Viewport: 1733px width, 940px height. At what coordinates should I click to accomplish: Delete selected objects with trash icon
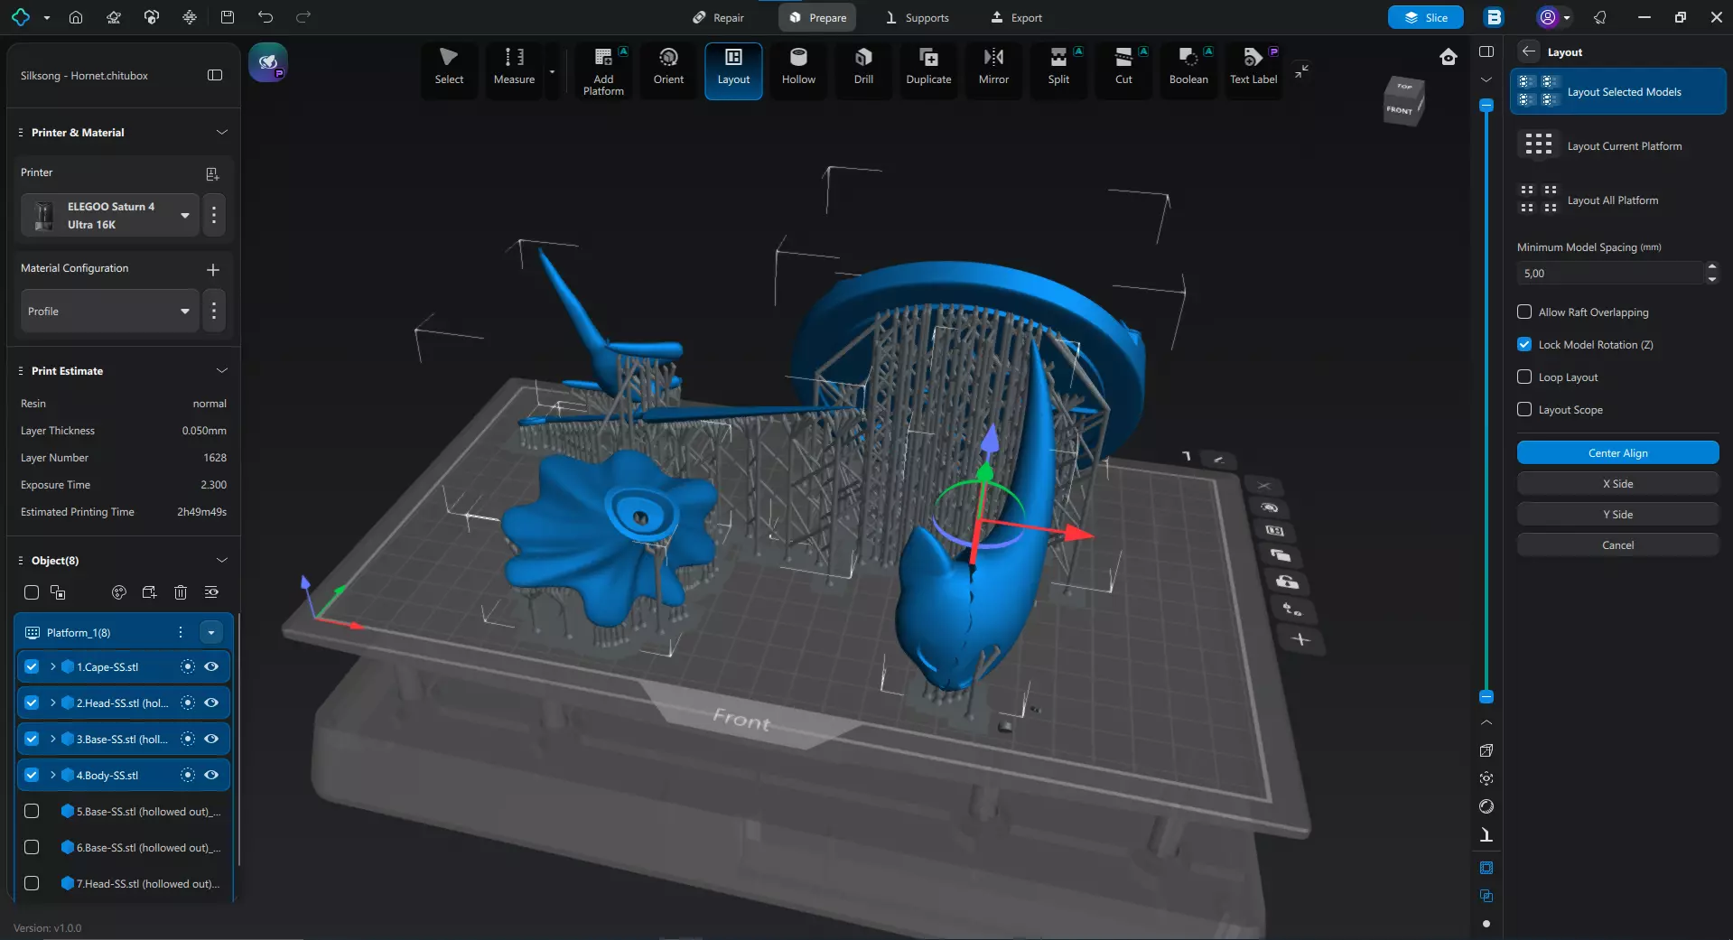click(181, 592)
